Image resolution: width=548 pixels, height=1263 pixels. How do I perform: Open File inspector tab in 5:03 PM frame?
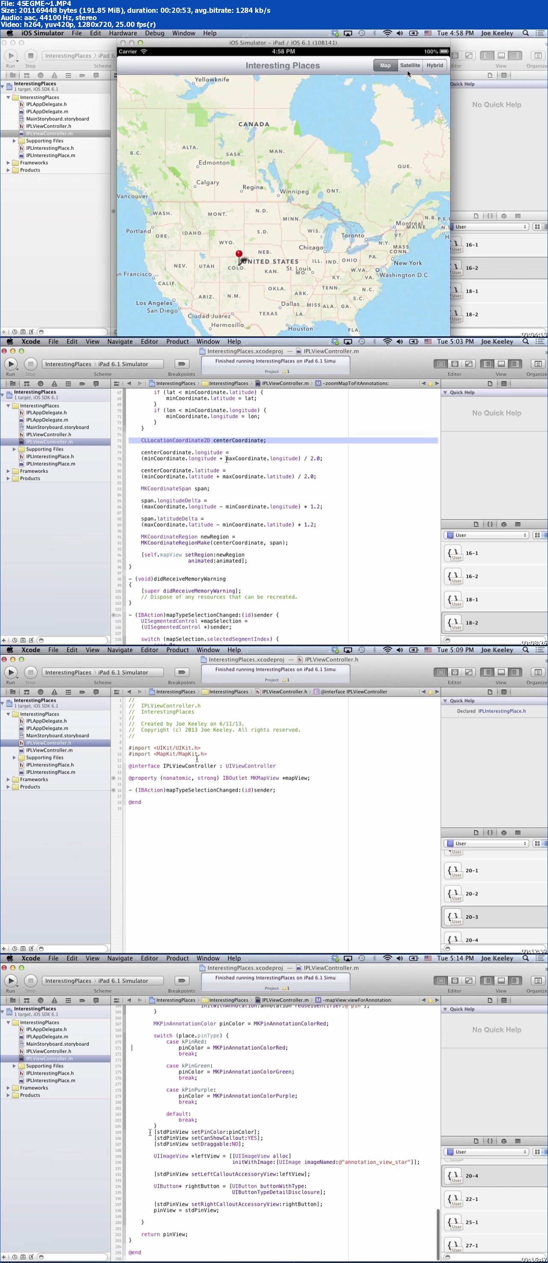pyautogui.click(x=490, y=384)
